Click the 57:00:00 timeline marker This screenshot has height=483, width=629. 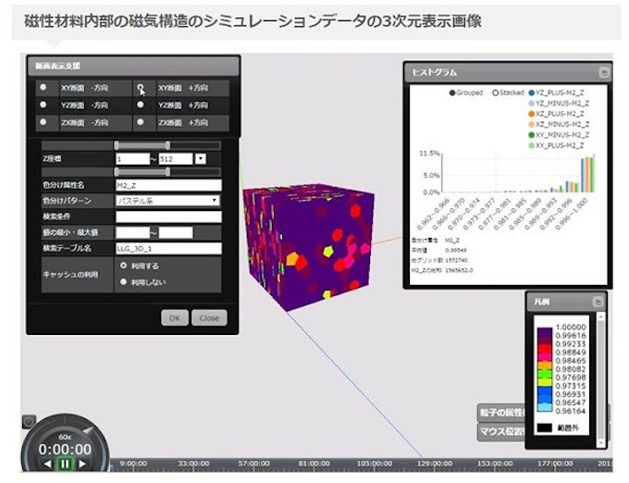point(253,464)
